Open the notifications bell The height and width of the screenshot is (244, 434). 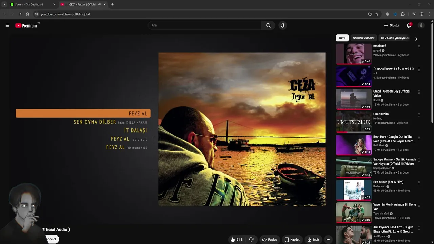click(x=409, y=25)
